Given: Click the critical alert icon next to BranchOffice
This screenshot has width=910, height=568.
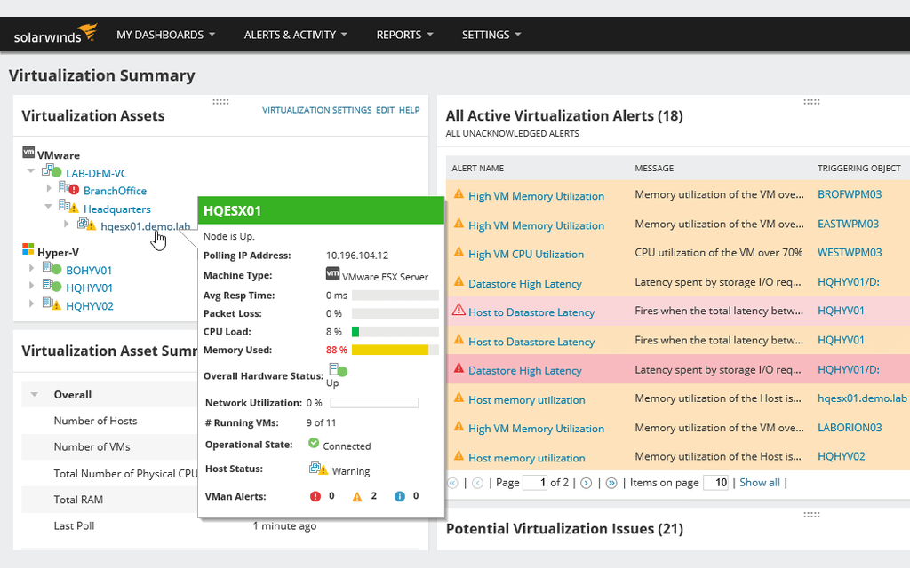Looking at the screenshot, I should point(73,191).
